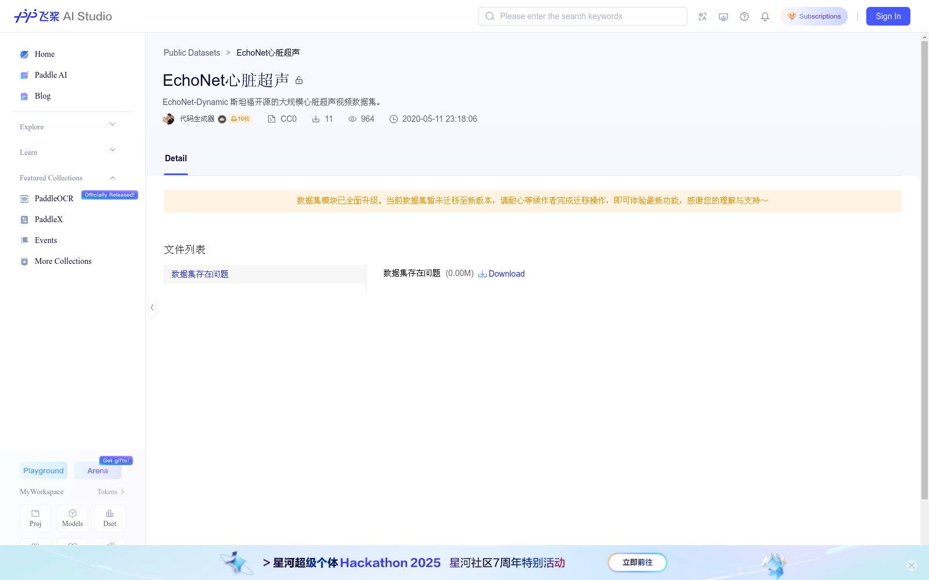Click the author's round medal badge icon
The width and height of the screenshot is (929, 580).
coord(222,119)
